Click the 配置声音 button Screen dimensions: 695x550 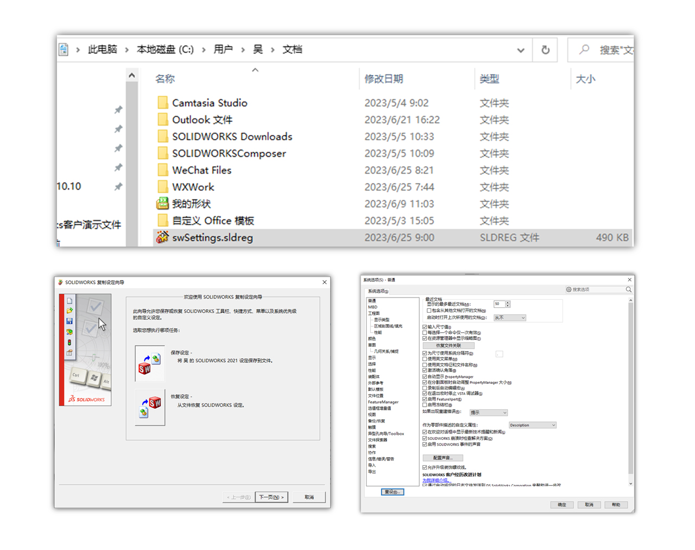(x=443, y=458)
